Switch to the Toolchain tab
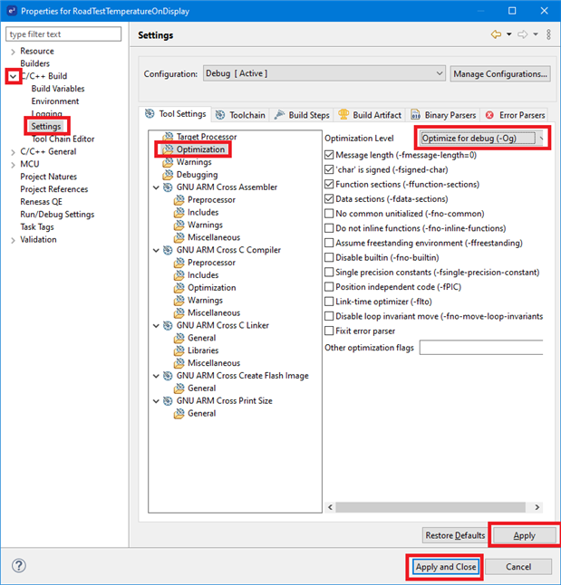 (240, 115)
